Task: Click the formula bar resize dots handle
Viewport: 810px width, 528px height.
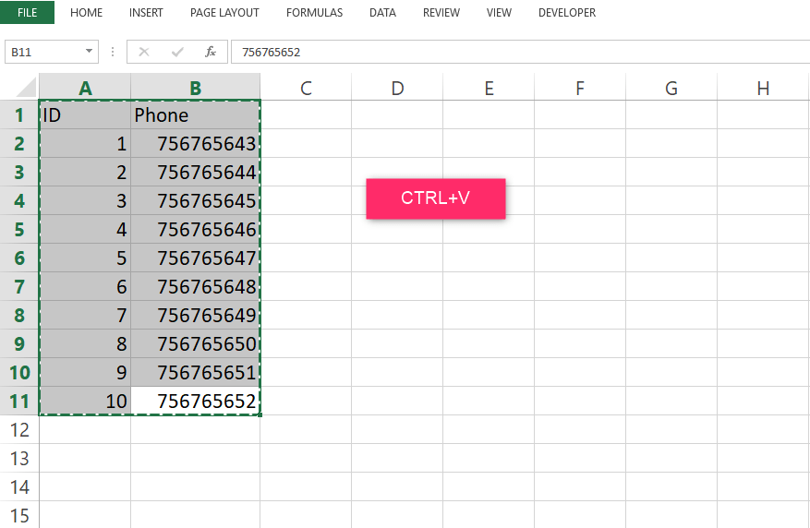Action: pos(113,52)
